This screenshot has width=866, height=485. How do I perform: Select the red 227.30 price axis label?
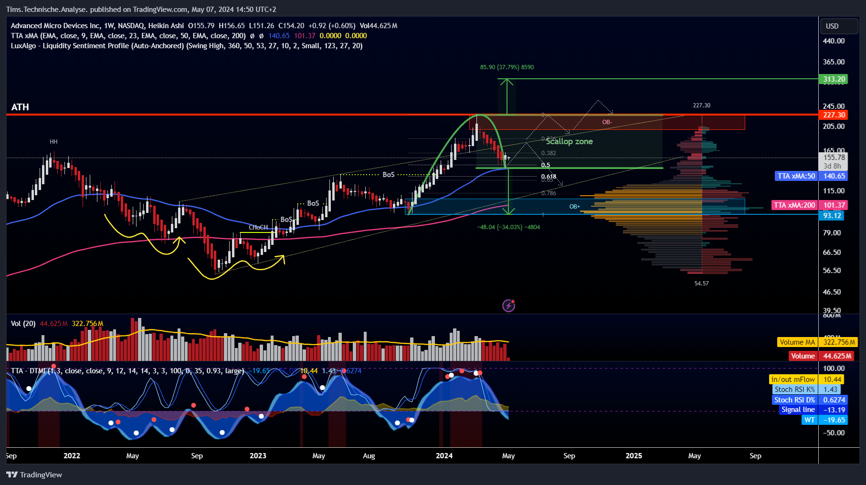(x=834, y=115)
